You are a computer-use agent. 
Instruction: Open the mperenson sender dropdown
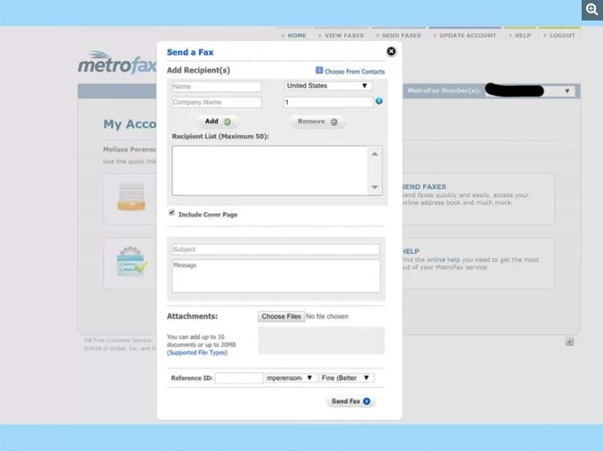point(289,378)
